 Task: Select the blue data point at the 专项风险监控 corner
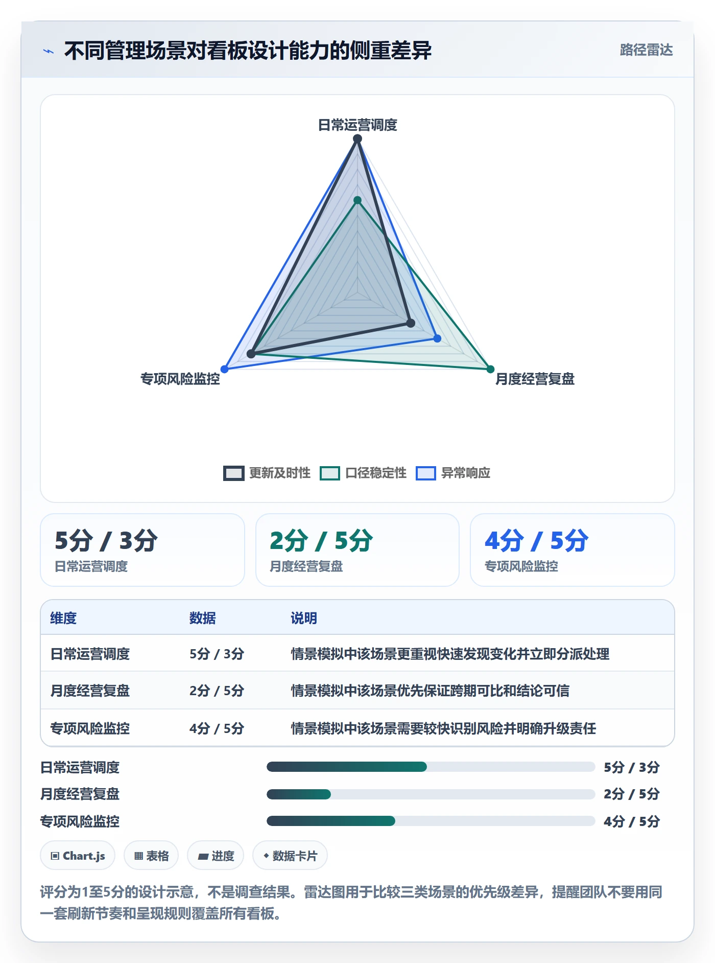(x=224, y=369)
